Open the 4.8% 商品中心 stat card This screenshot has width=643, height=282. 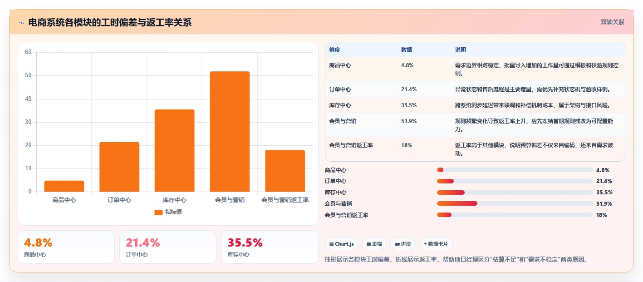66,247
